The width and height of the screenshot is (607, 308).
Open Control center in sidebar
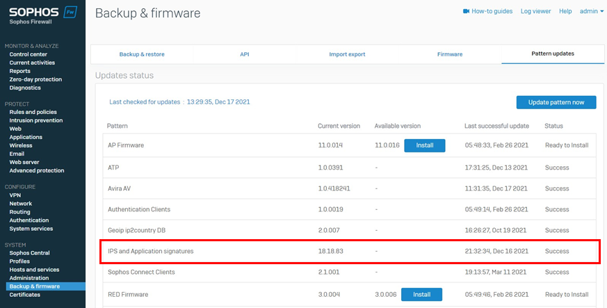point(29,54)
